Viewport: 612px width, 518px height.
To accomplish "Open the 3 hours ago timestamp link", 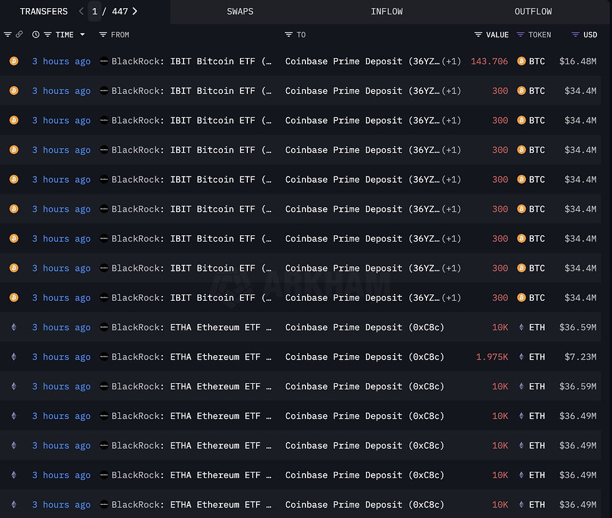I will click(x=61, y=61).
